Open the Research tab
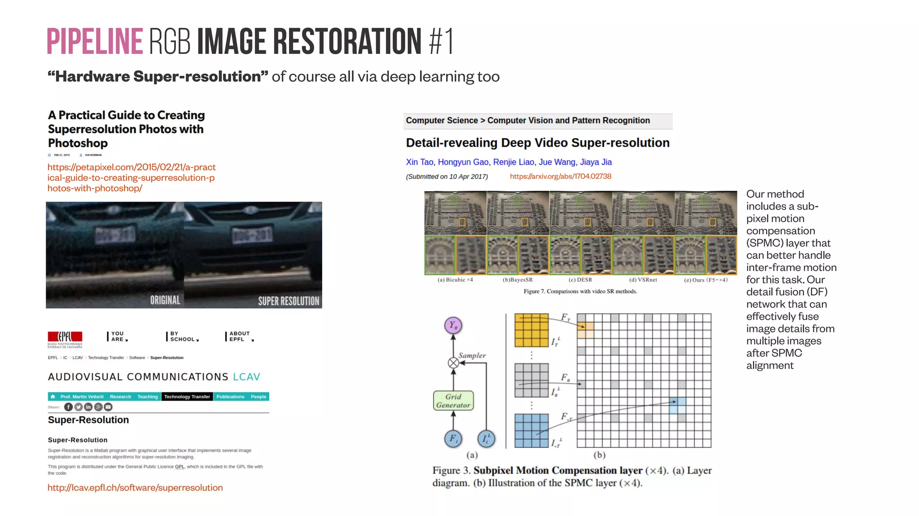 120,397
